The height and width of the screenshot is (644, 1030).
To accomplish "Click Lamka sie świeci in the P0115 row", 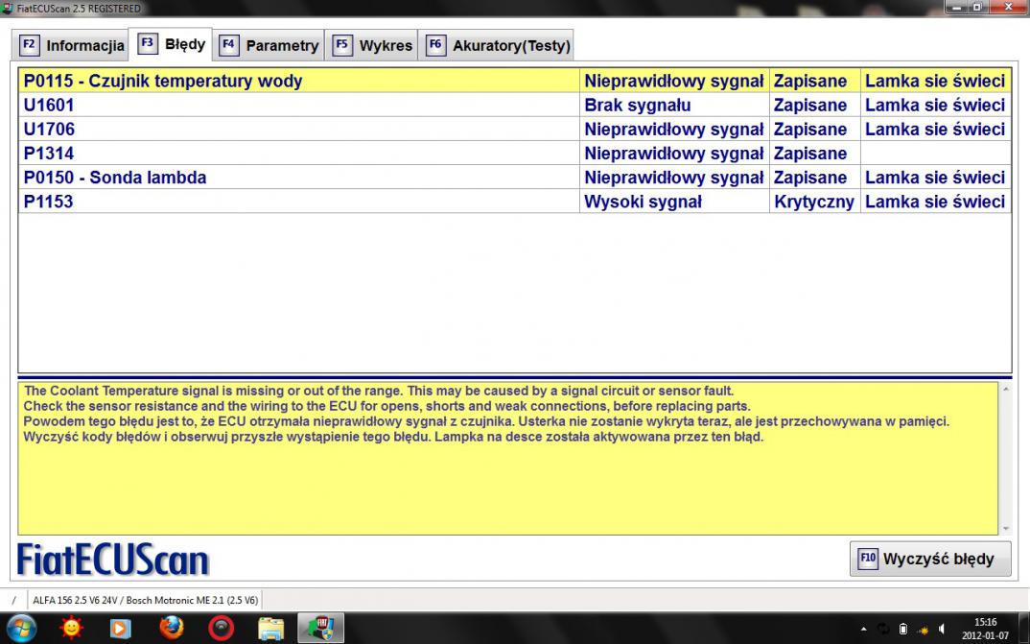I will click(x=935, y=82).
